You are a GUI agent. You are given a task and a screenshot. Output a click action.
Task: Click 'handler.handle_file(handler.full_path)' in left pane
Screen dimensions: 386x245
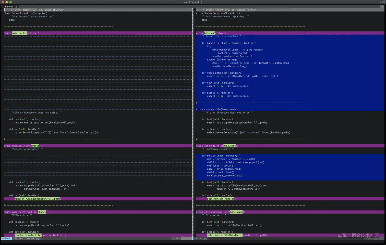[x=40, y=235]
